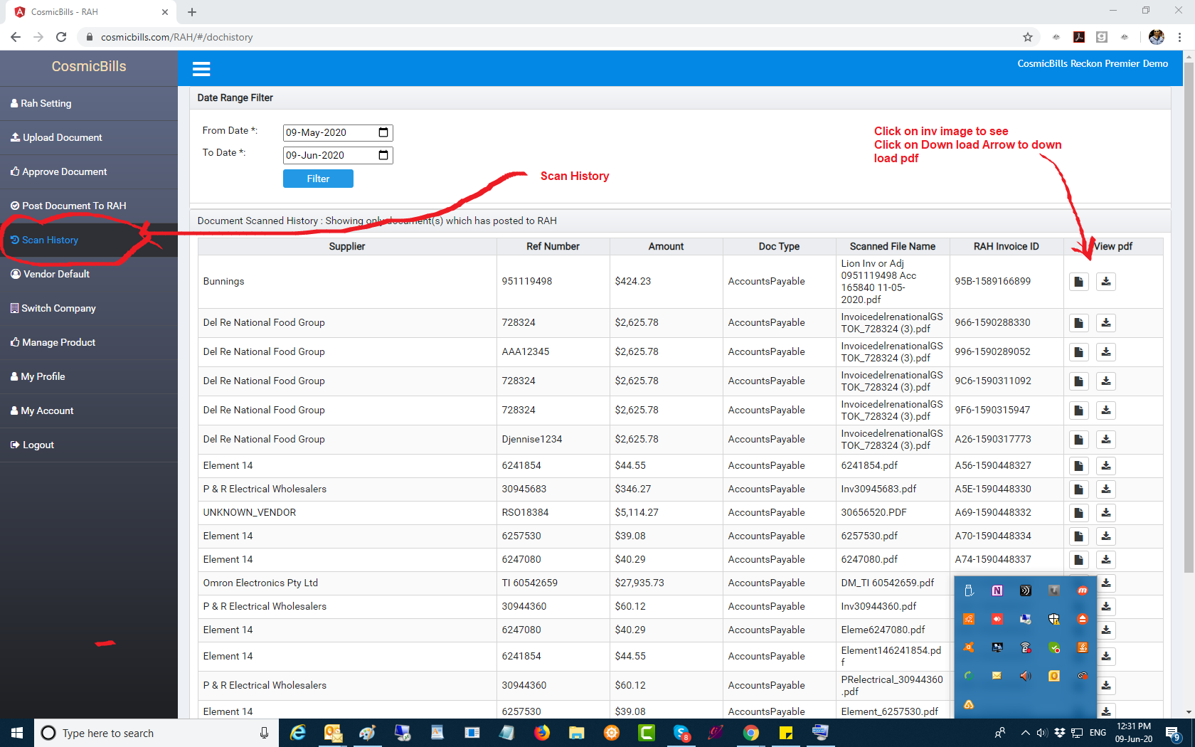Click the page vertical scrollbar
The width and height of the screenshot is (1195, 747).
pyautogui.click(x=1188, y=320)
